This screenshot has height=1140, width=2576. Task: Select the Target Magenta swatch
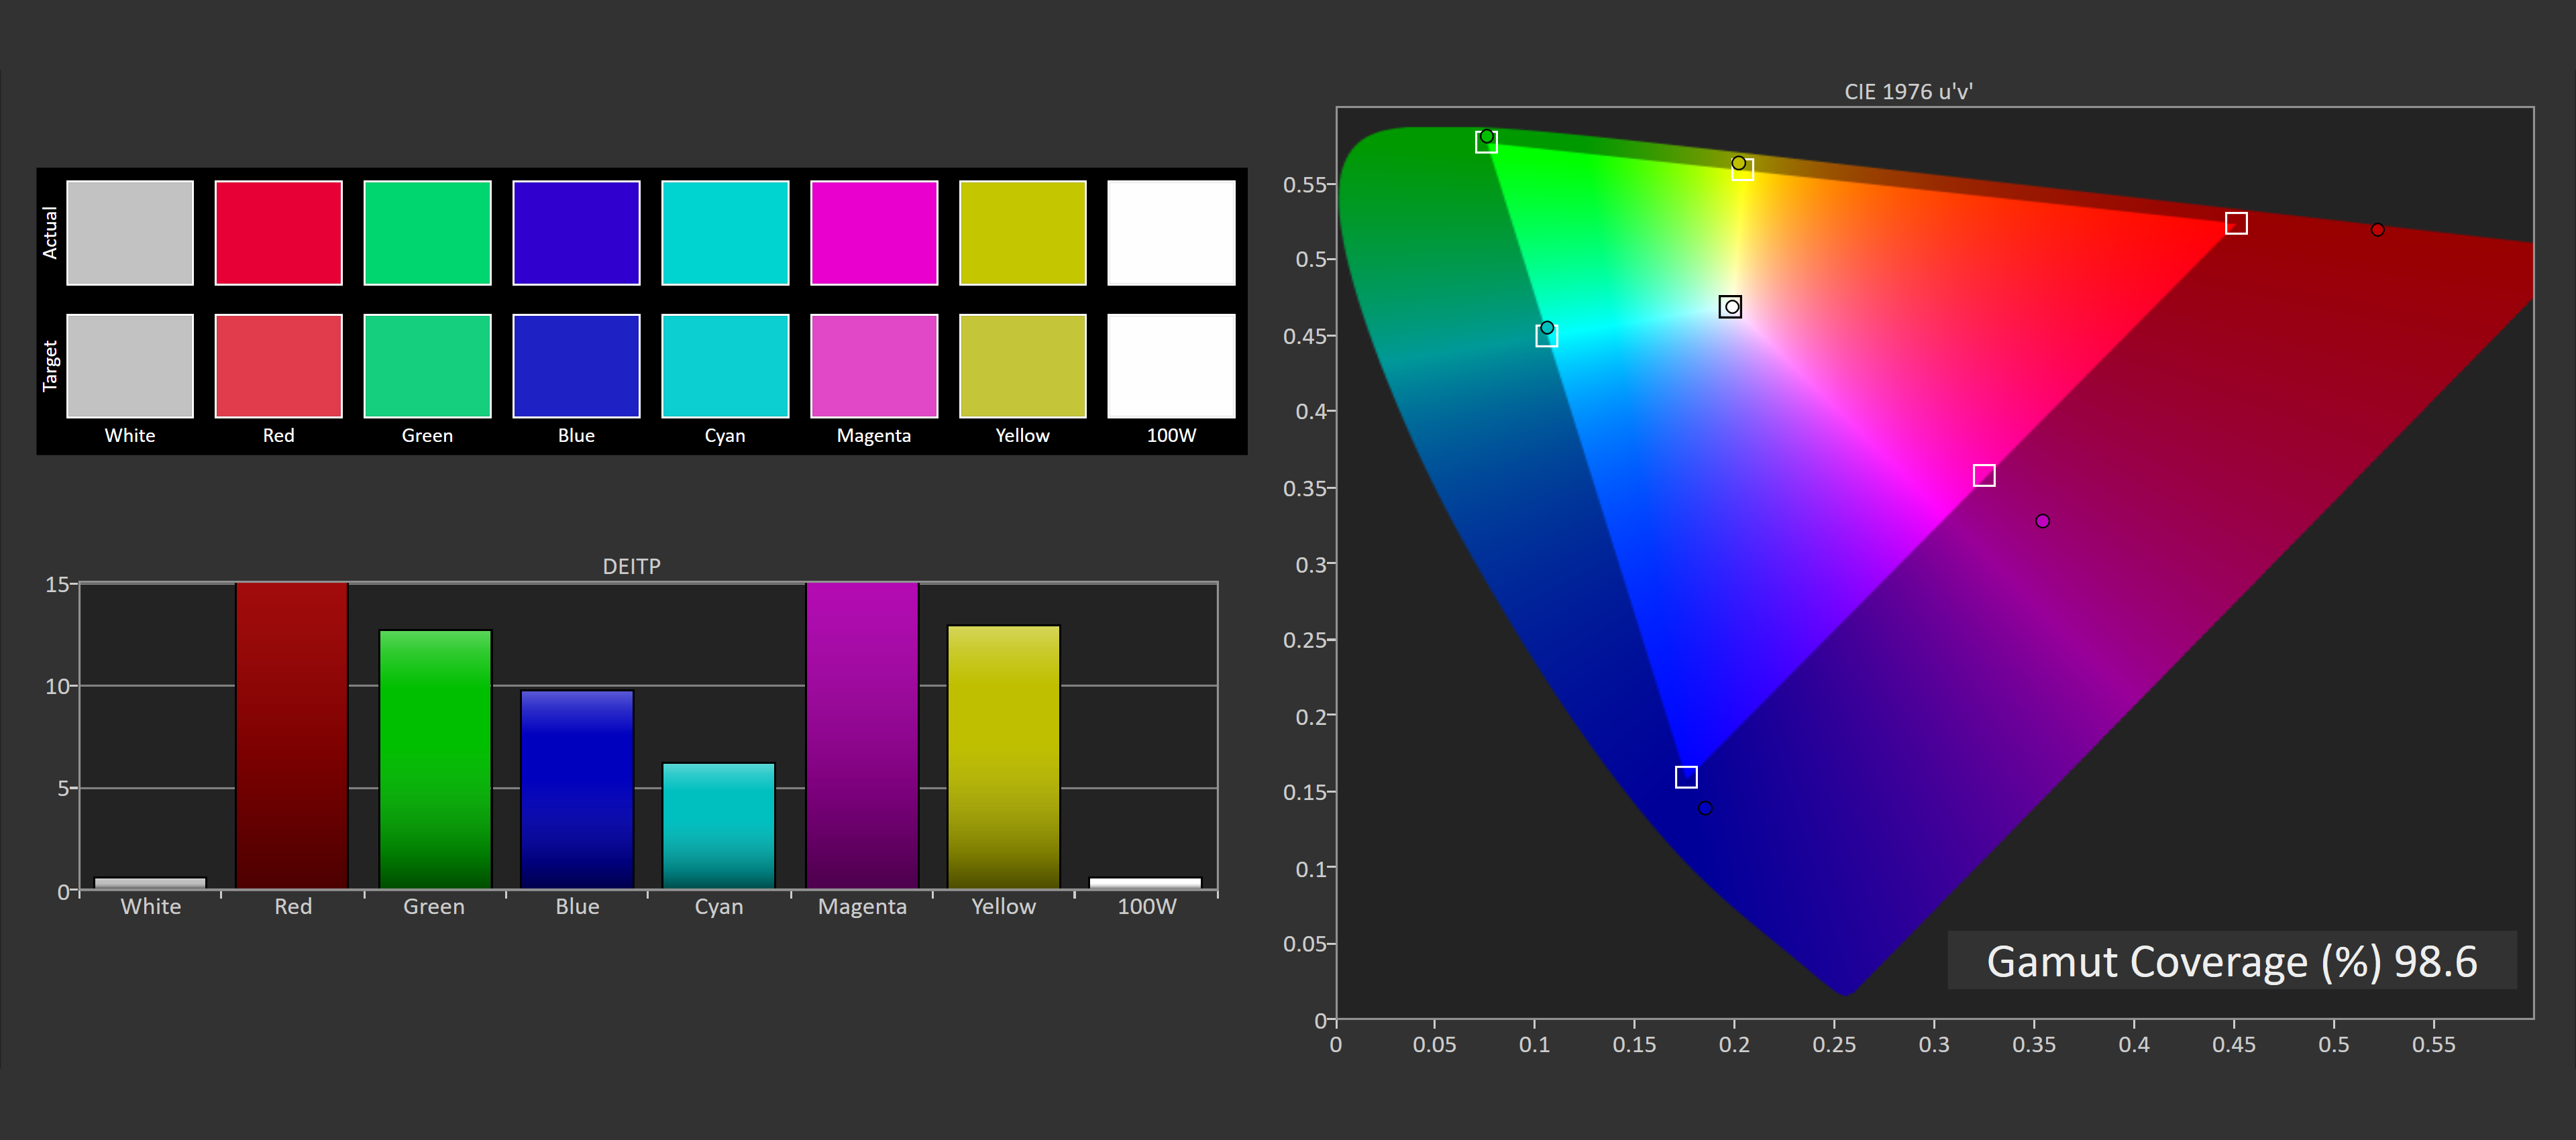(873, 365)
